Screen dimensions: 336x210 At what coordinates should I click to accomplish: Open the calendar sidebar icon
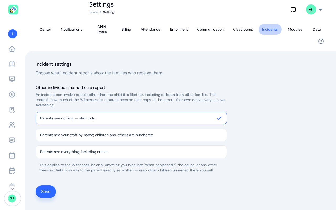click(x=12, y=155)
